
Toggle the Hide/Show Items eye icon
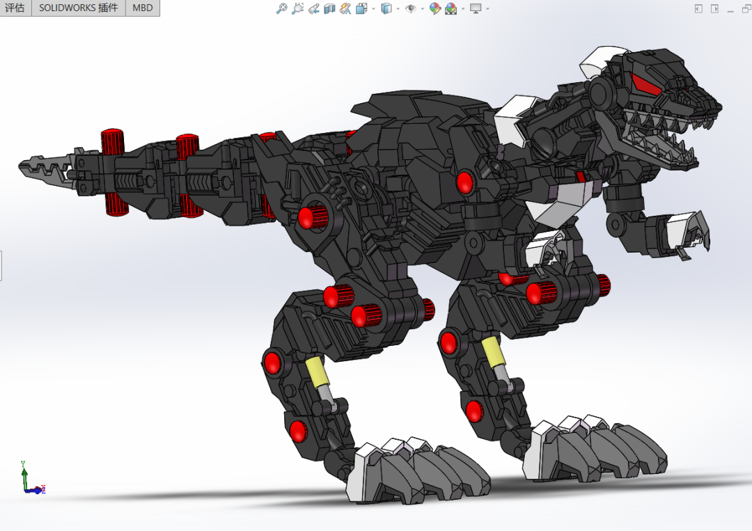pyautogui.click(x=411, y=8)
